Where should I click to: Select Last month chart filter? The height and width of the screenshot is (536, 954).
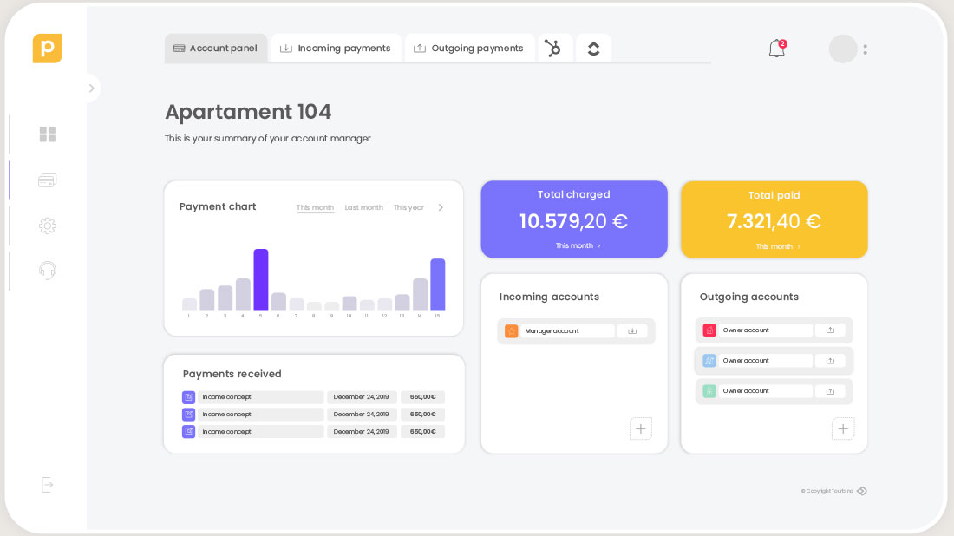(363, 208)
